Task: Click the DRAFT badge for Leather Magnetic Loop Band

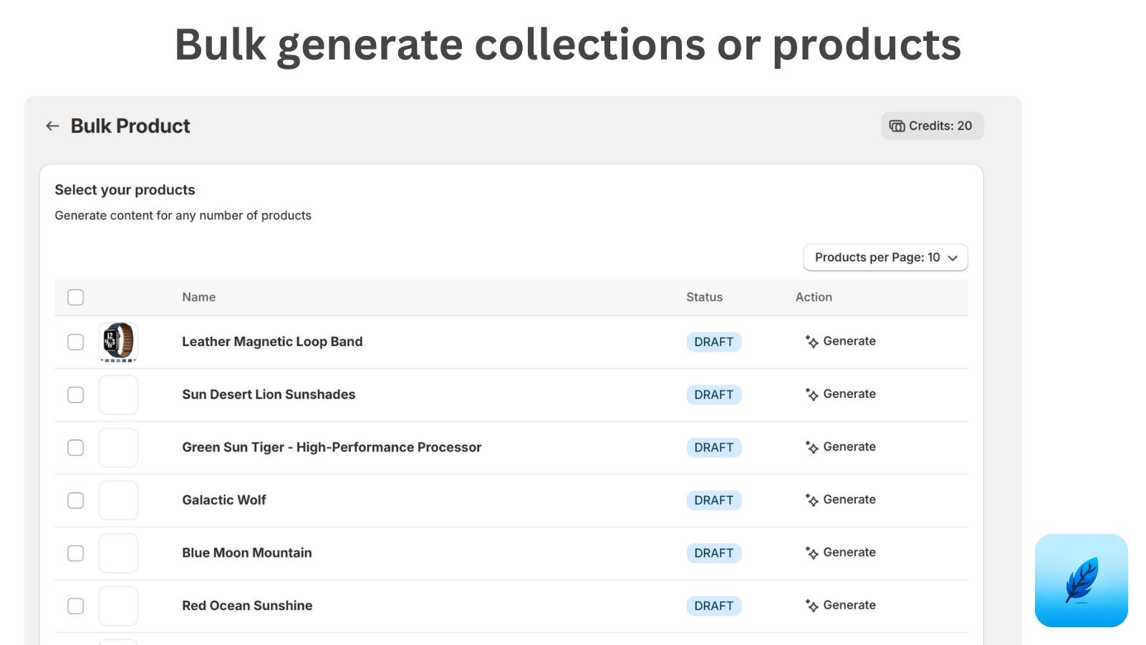Action: (x=713, y=342)
